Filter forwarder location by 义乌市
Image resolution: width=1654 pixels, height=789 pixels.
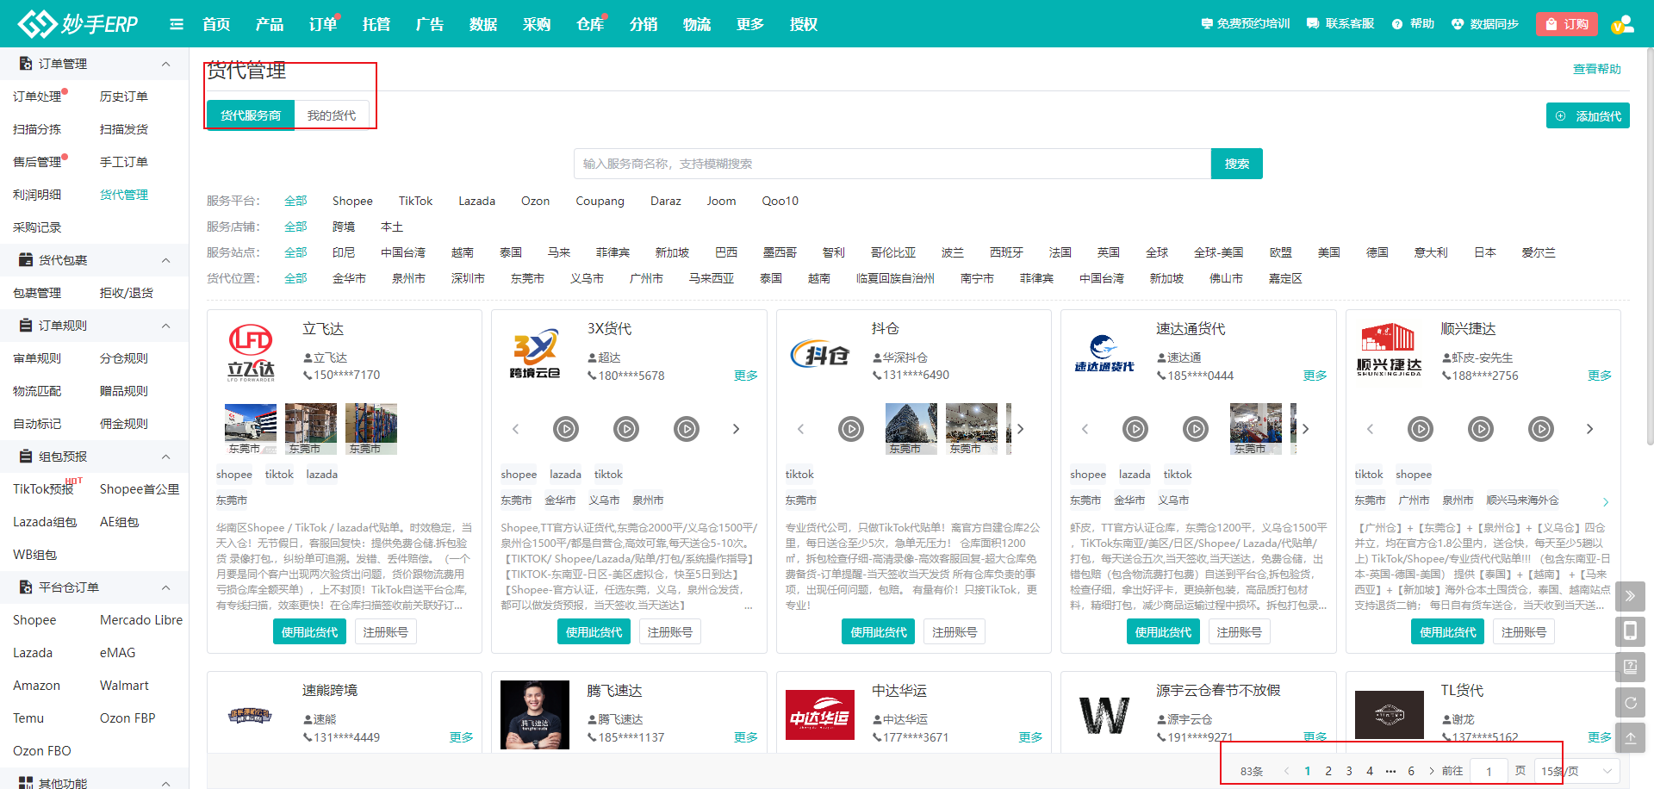(587, 278)
